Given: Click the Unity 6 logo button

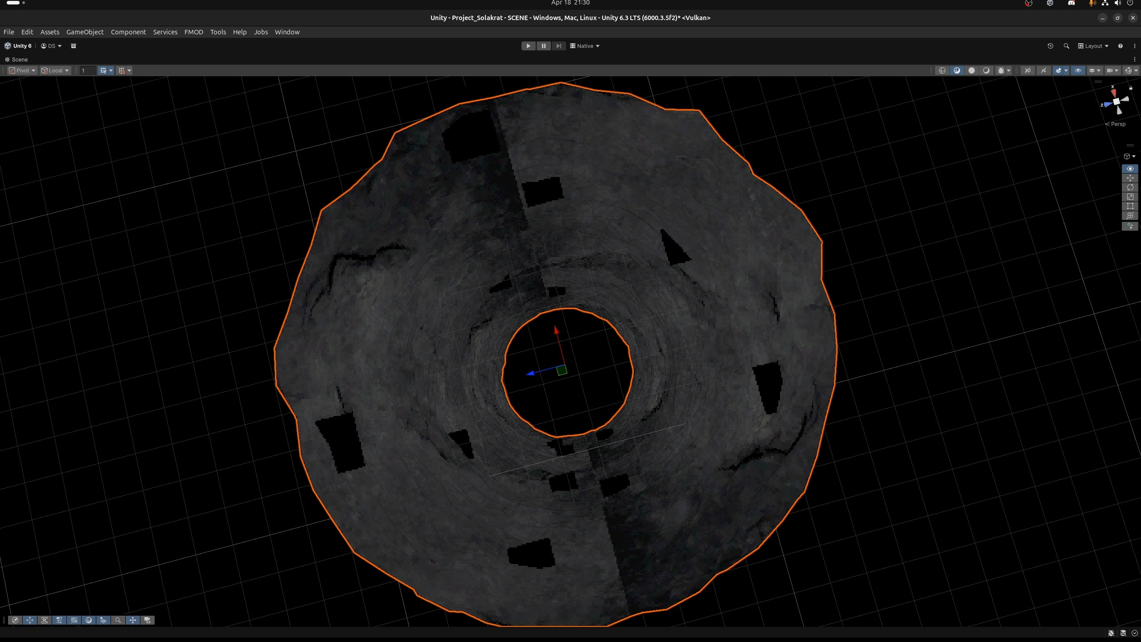Looking at the screenshot, I should tap(18, 46).
